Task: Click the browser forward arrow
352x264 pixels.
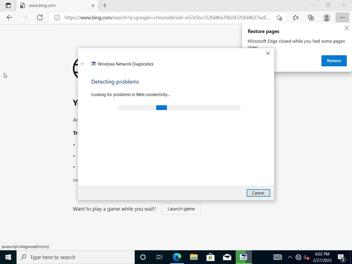Action: tap(25, 18)
